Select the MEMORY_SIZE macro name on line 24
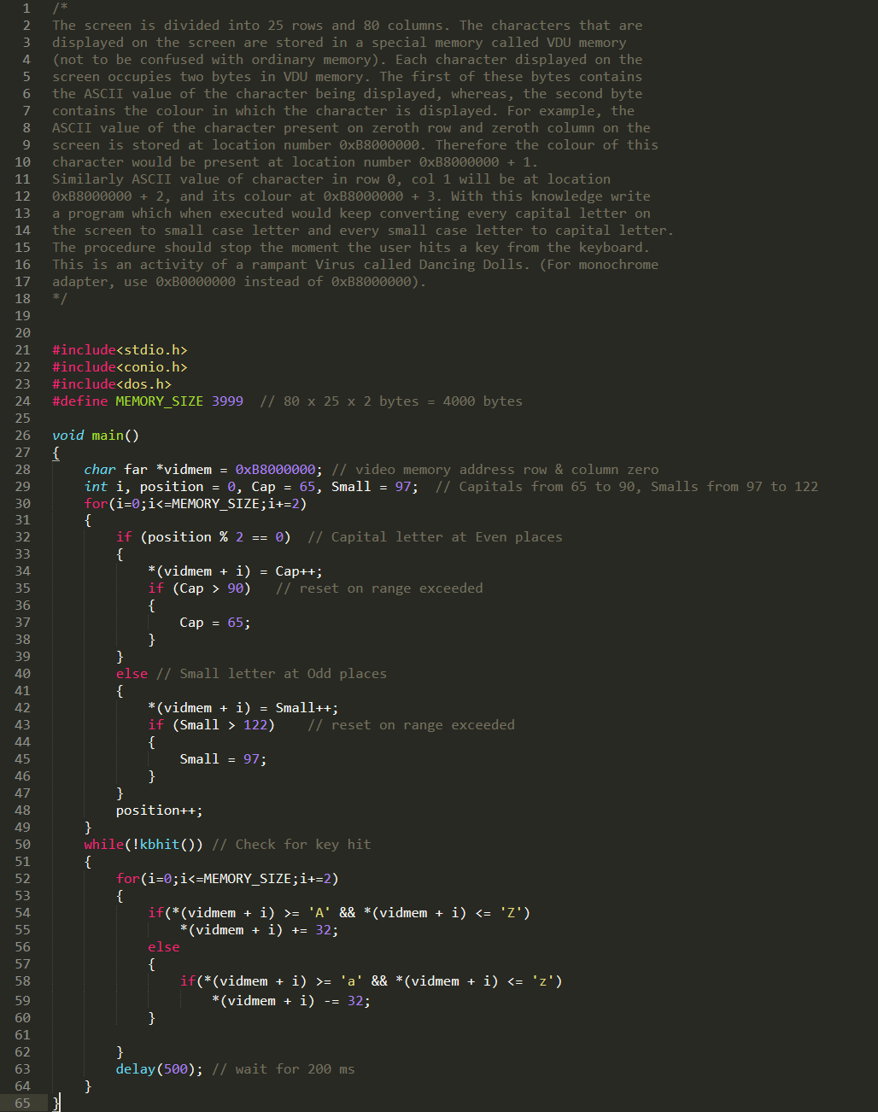The image size is (878, 1112). [x=159, y=401]
